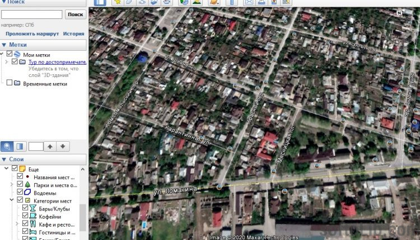The height and width of the screenshot is (240, 420).
Task: Send view by email envelope icon
Action: coord(249,2)
